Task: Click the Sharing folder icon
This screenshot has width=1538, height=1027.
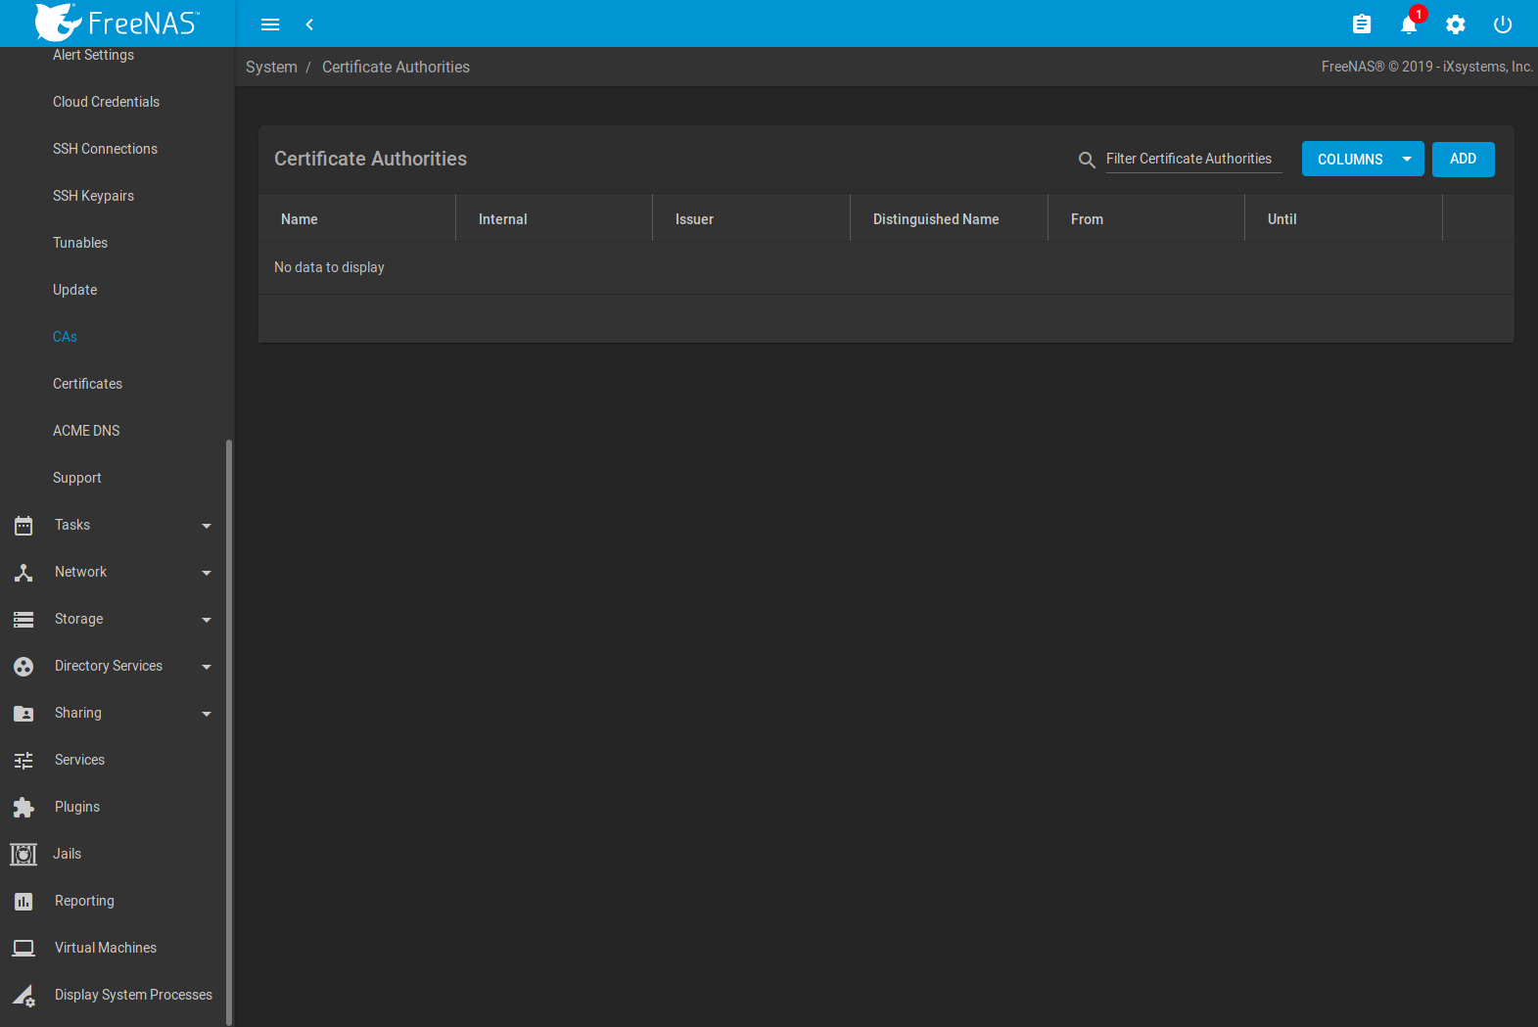Action: coord(23,714)
